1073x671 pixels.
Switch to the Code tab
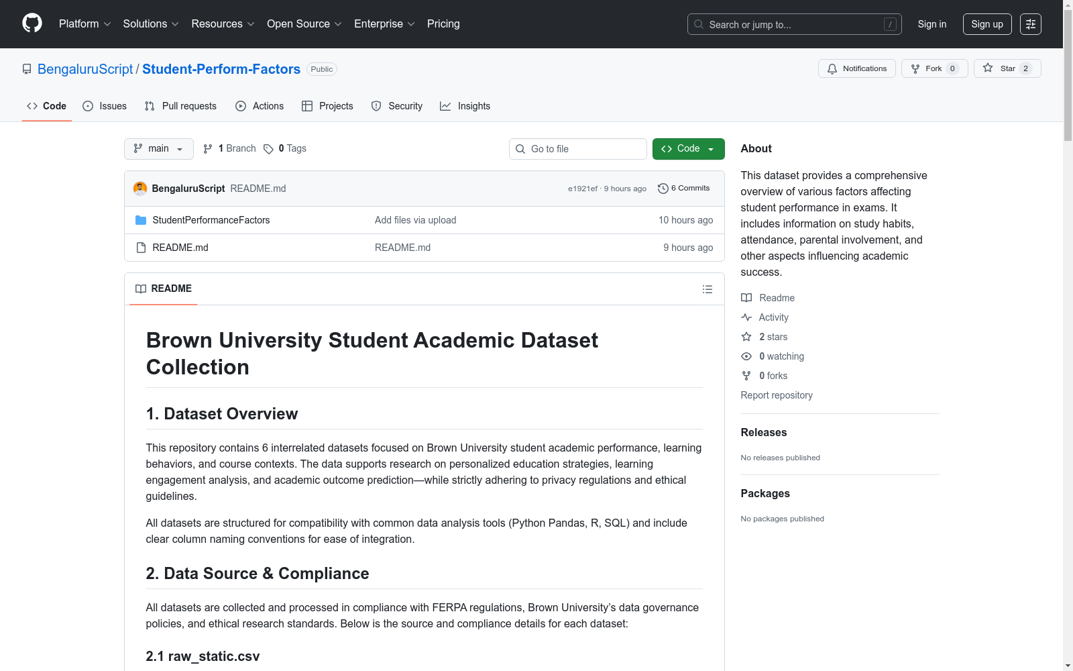[x=47, y=106]
